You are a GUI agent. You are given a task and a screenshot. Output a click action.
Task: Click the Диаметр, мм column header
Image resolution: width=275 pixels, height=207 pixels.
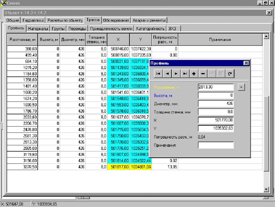(x=73, y=40)
